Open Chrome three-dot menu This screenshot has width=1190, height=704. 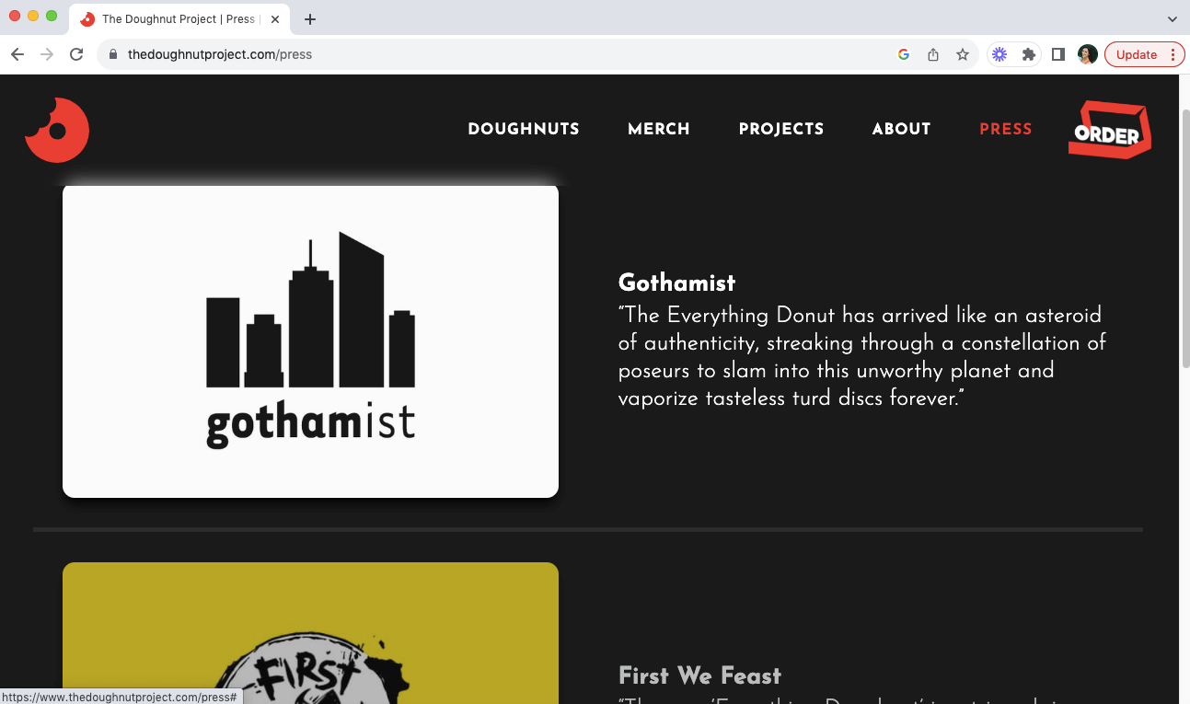(1173, 54)
